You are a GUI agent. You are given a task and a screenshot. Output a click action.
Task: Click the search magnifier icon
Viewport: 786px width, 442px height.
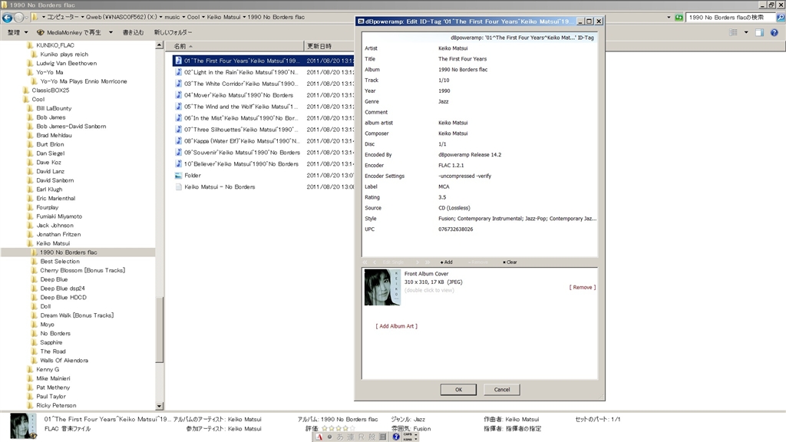pos(781,18)
